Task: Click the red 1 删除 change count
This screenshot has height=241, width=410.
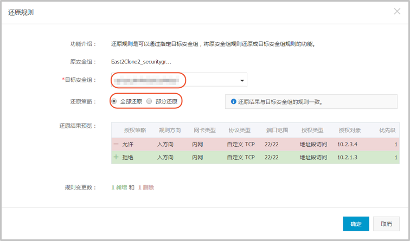Action: pos(146,187)
